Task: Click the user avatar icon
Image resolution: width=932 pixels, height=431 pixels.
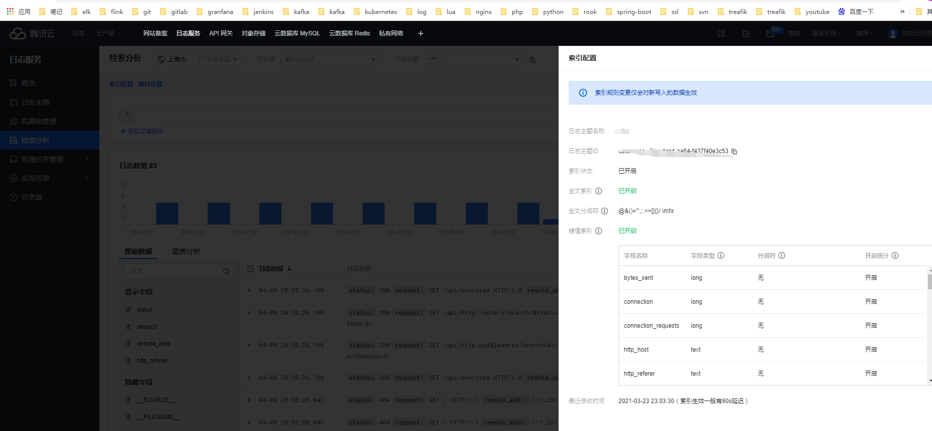Action: point(893,33)
